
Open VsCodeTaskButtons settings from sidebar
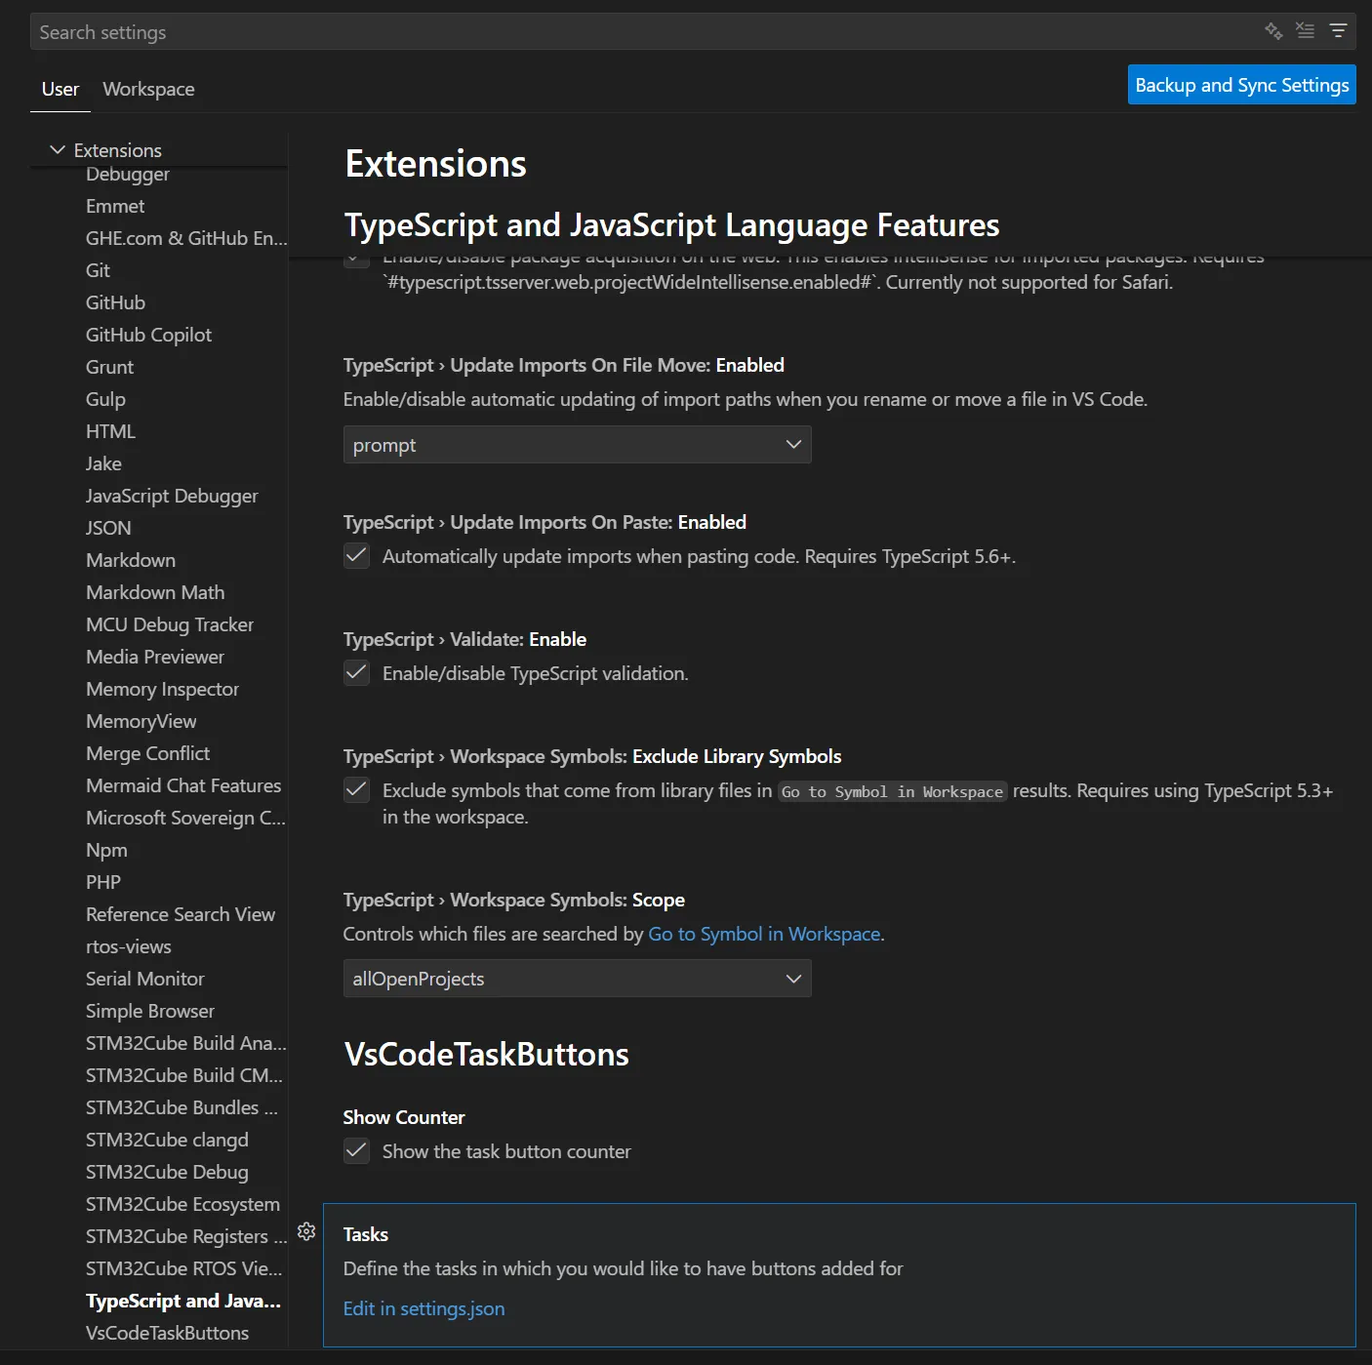tap(167, 1332)
